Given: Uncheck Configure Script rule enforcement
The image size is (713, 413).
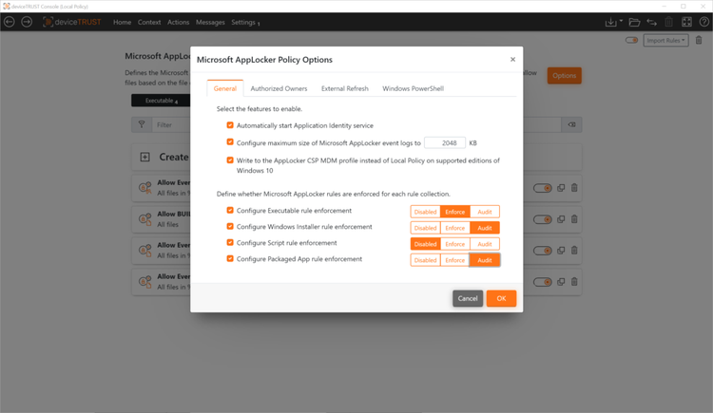Looking at the screenshot, I should (230, 243).
